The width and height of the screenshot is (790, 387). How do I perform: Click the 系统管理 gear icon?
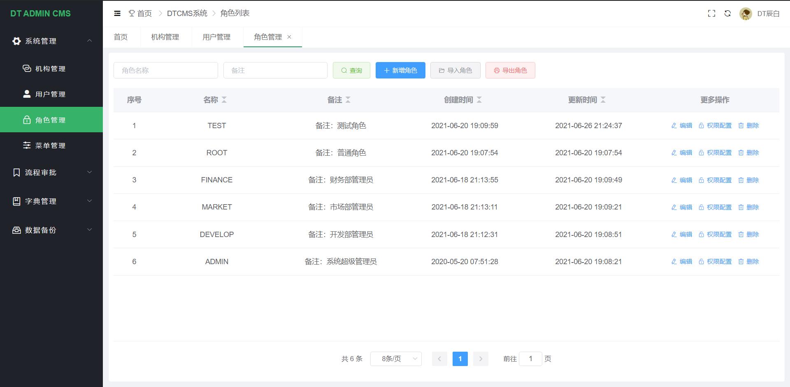pos(16,41)
